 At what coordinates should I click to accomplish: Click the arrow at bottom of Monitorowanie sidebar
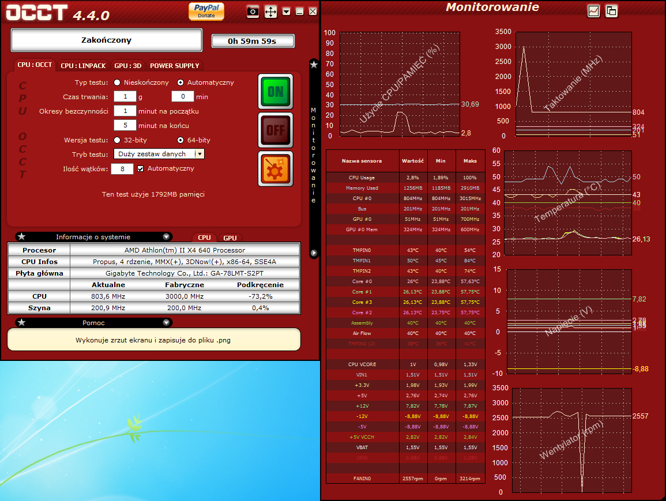pos(314,253)
